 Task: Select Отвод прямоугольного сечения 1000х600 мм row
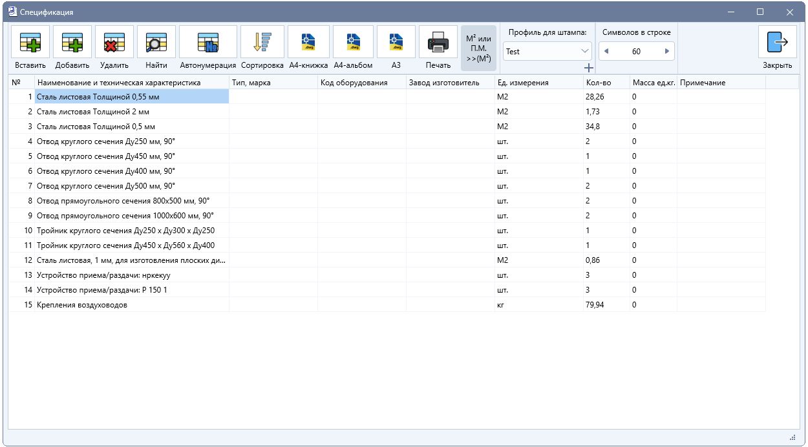click(x=387, y=216)
